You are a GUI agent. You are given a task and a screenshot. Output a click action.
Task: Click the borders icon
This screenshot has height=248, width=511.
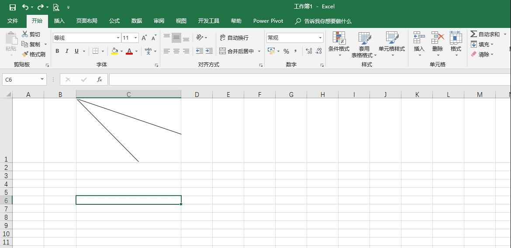click(x=96, y=51)
